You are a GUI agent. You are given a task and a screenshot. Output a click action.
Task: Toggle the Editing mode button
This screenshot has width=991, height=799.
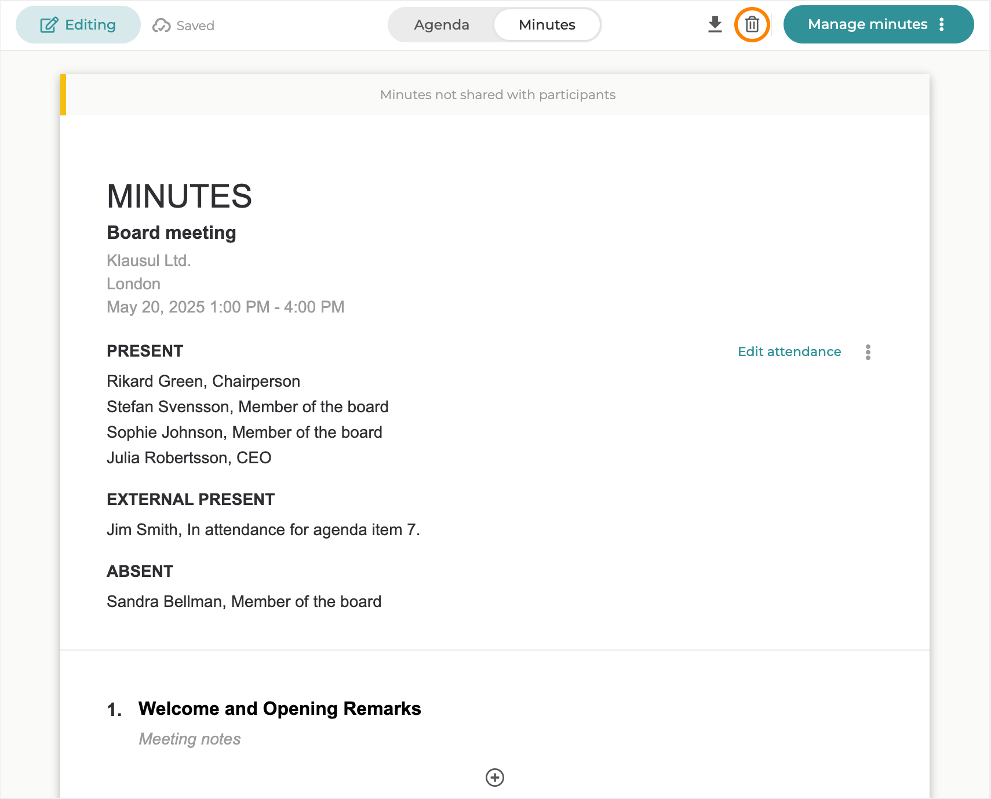(78, 25)
